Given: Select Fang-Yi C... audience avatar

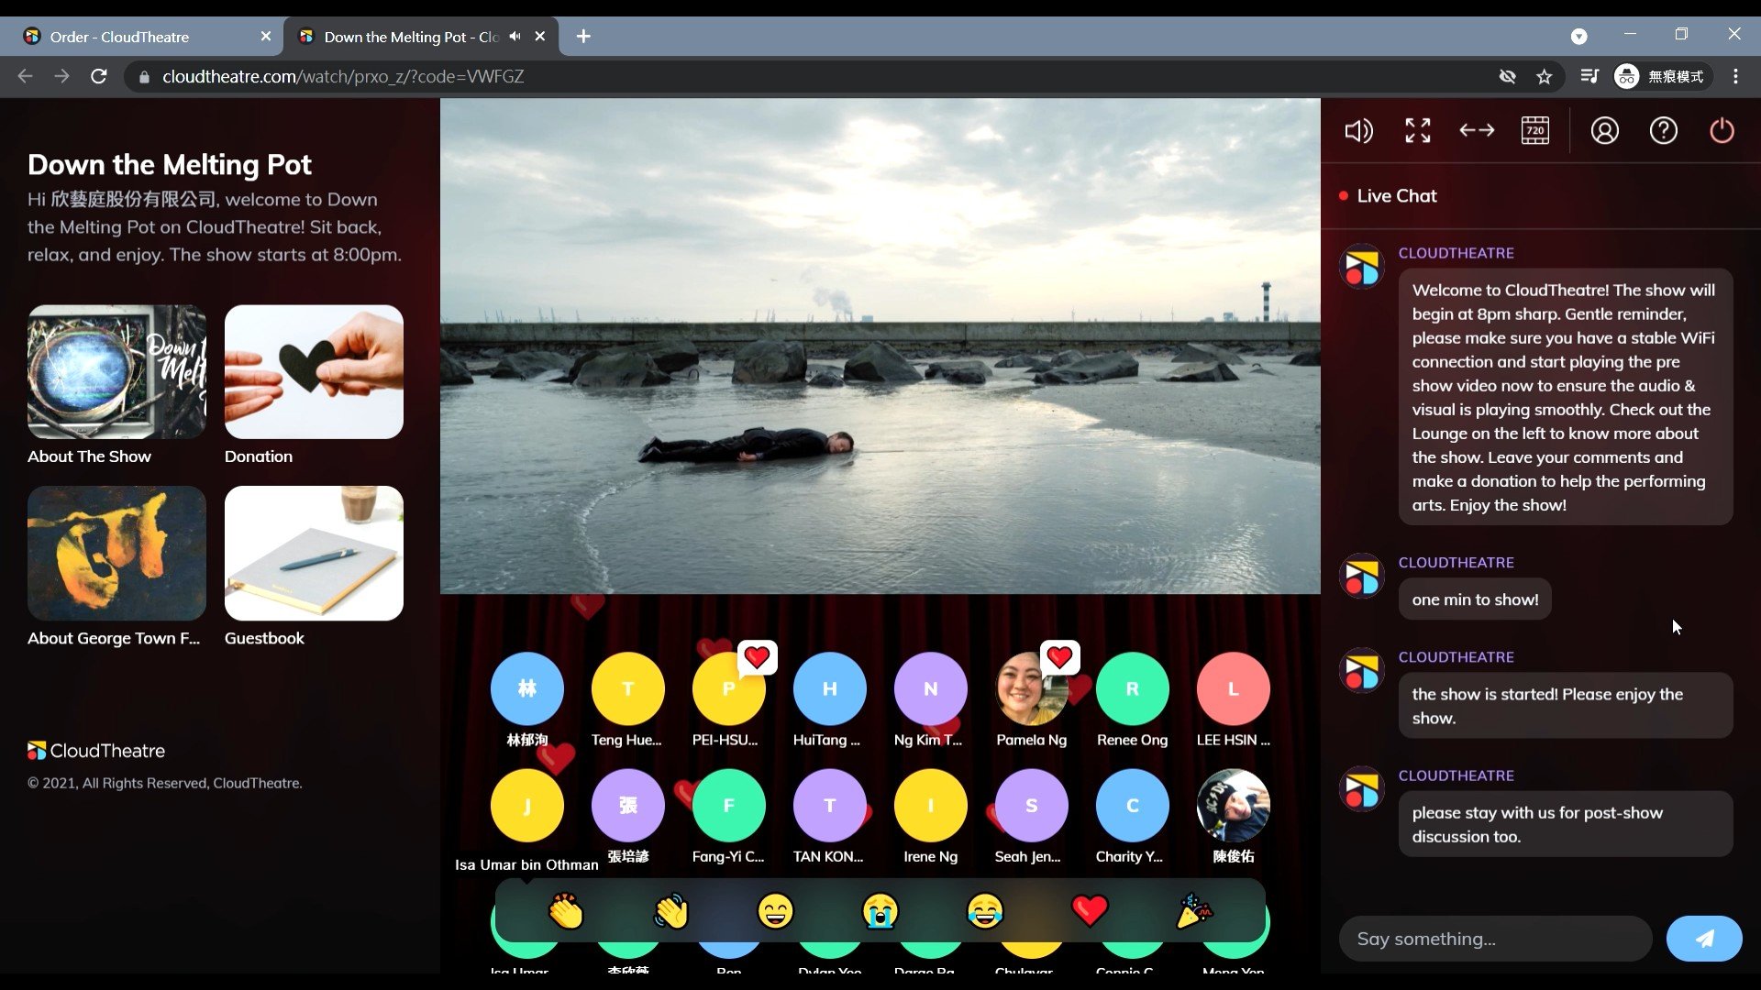Looking at the screenshot, I should click(729, 806).
